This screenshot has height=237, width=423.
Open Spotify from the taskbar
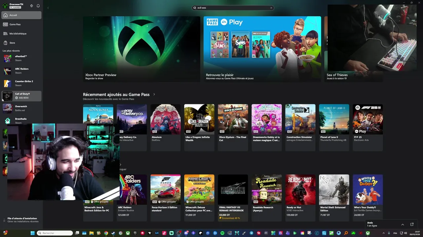(x=222, y=233)
